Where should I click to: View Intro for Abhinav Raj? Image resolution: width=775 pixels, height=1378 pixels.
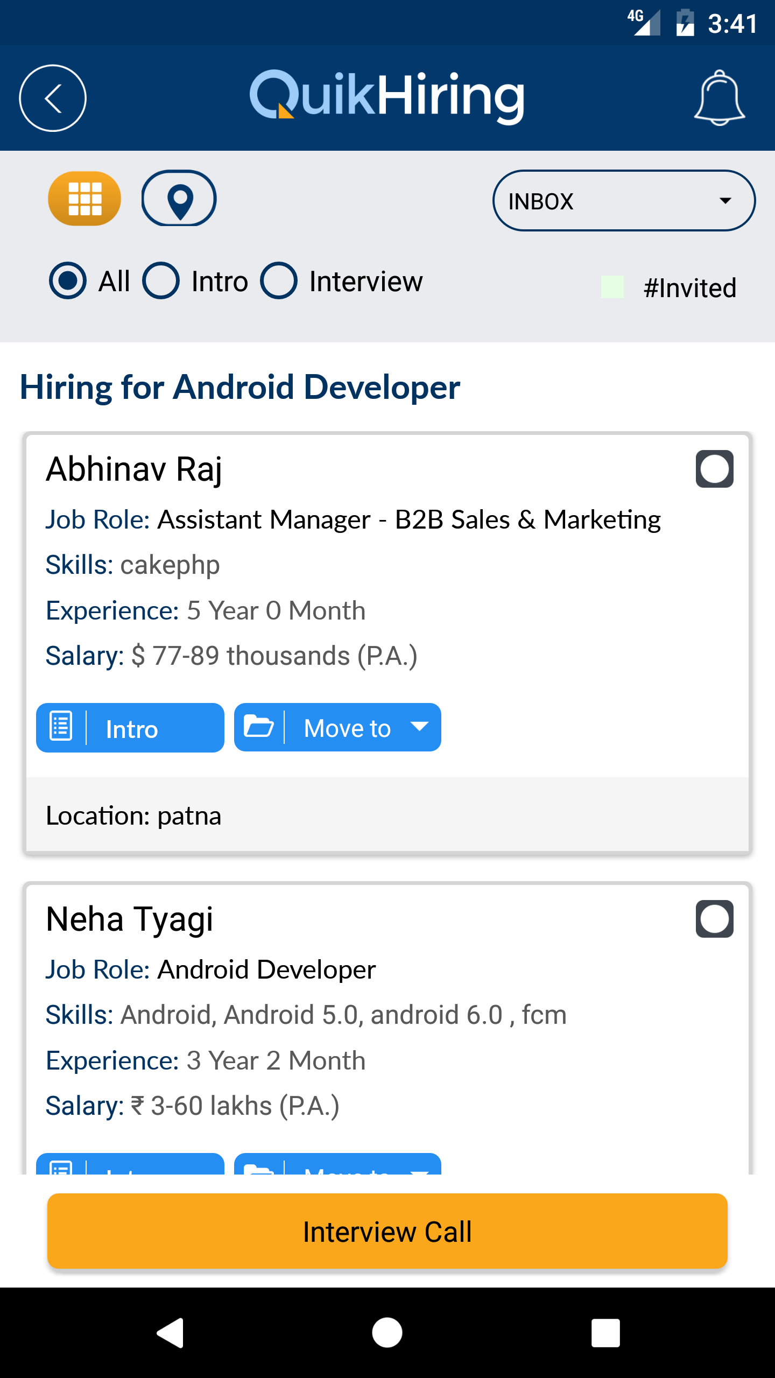tap(130, 728)
